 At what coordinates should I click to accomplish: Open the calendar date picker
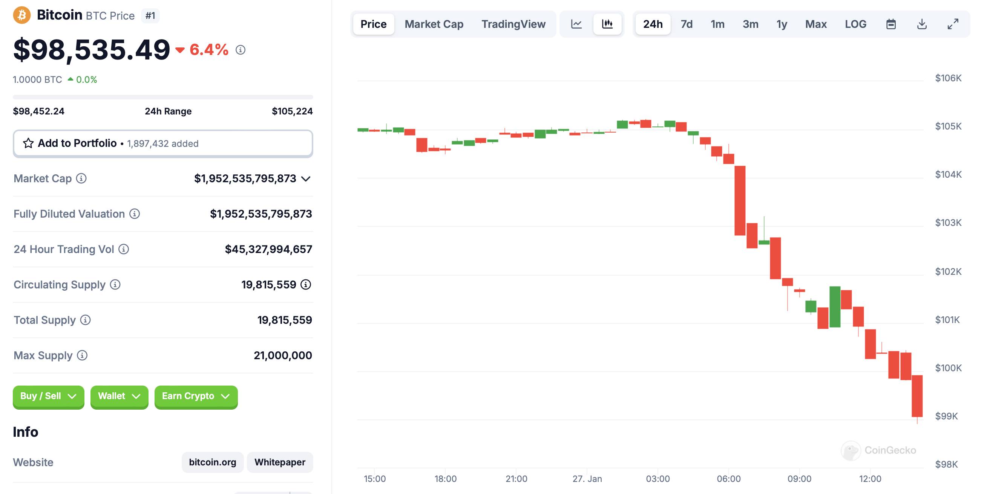pos(891,24)
